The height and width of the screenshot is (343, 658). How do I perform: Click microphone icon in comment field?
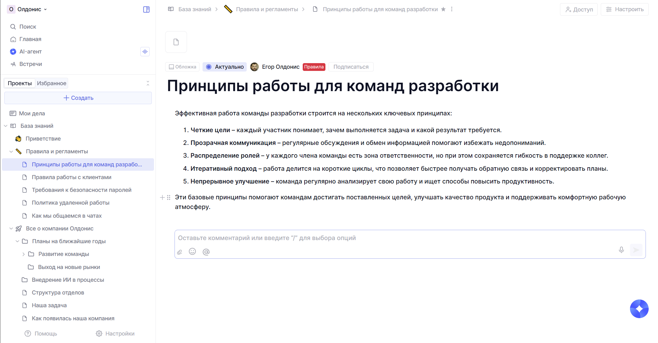(621, 250)
